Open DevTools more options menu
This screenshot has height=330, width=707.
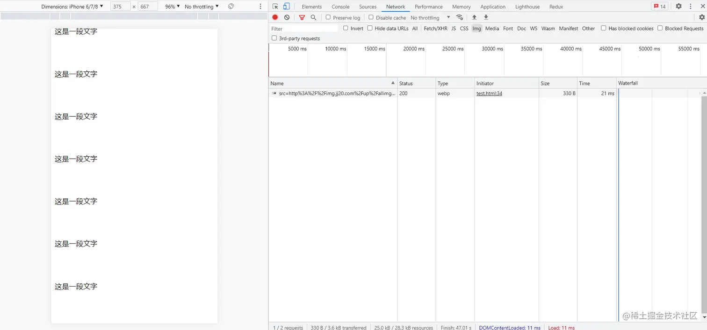(x=690, y=7)
